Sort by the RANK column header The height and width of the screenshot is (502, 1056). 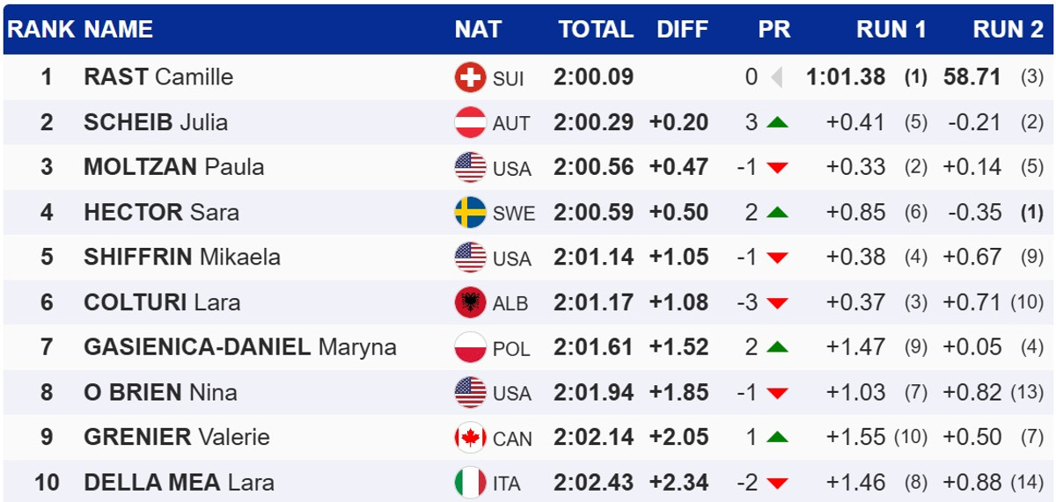pos(40,29)
